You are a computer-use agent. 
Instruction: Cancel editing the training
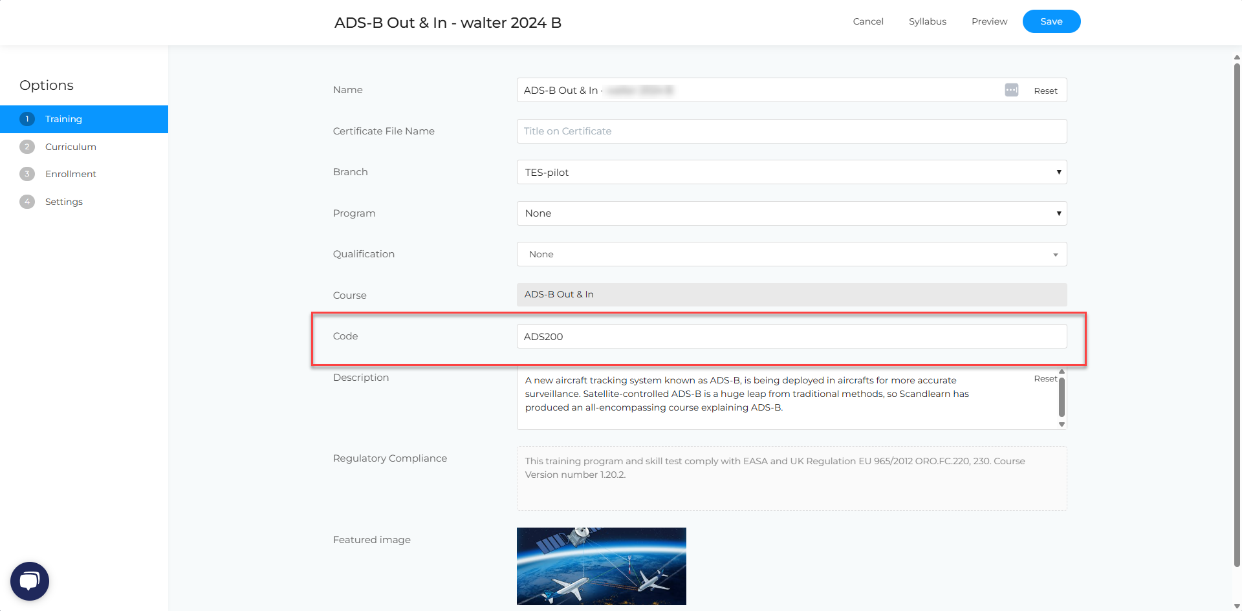(x=868, y=21)
